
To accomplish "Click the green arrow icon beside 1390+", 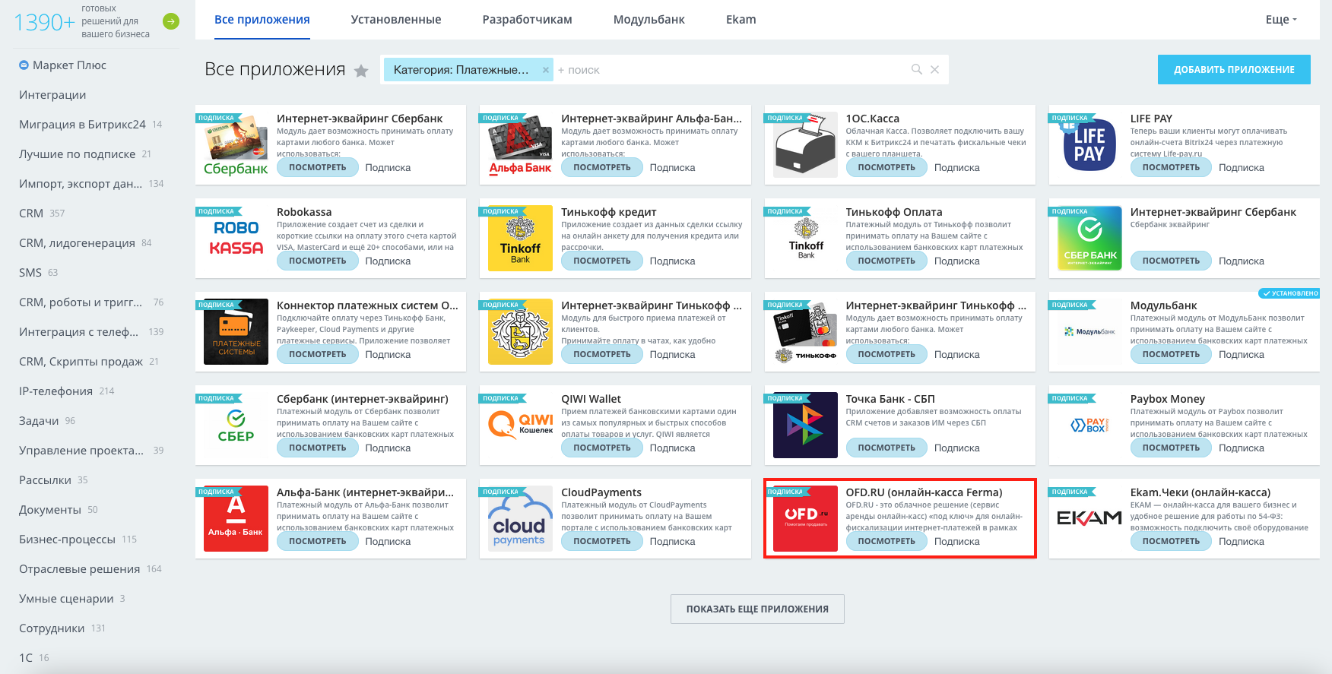I will 171,21.
